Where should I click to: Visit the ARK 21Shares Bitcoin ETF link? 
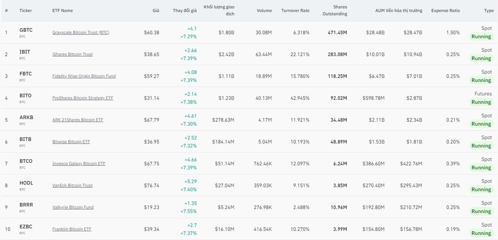pyautogui.click(x=78, y=119)
